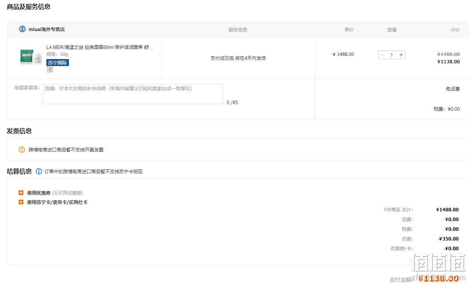Click the 使用优惠券 label

pyautogui.click(x=39, y=193)
